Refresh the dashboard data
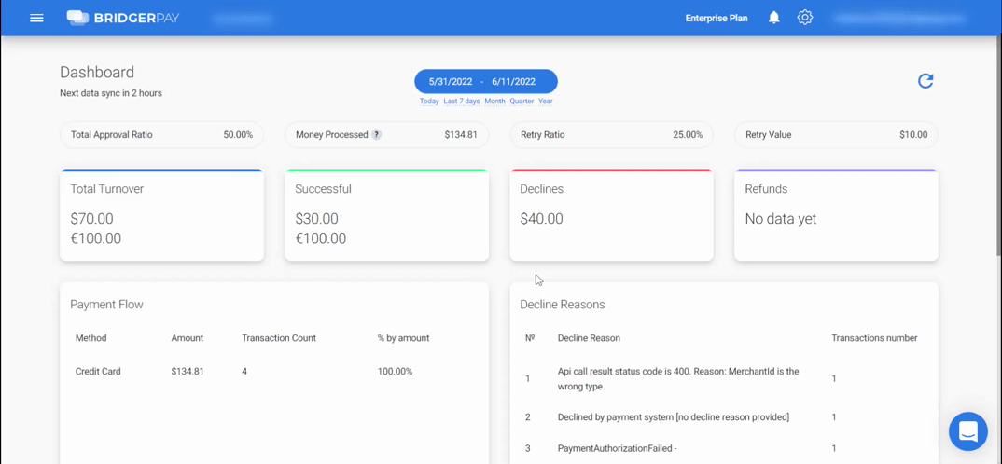 coord(925,81)
